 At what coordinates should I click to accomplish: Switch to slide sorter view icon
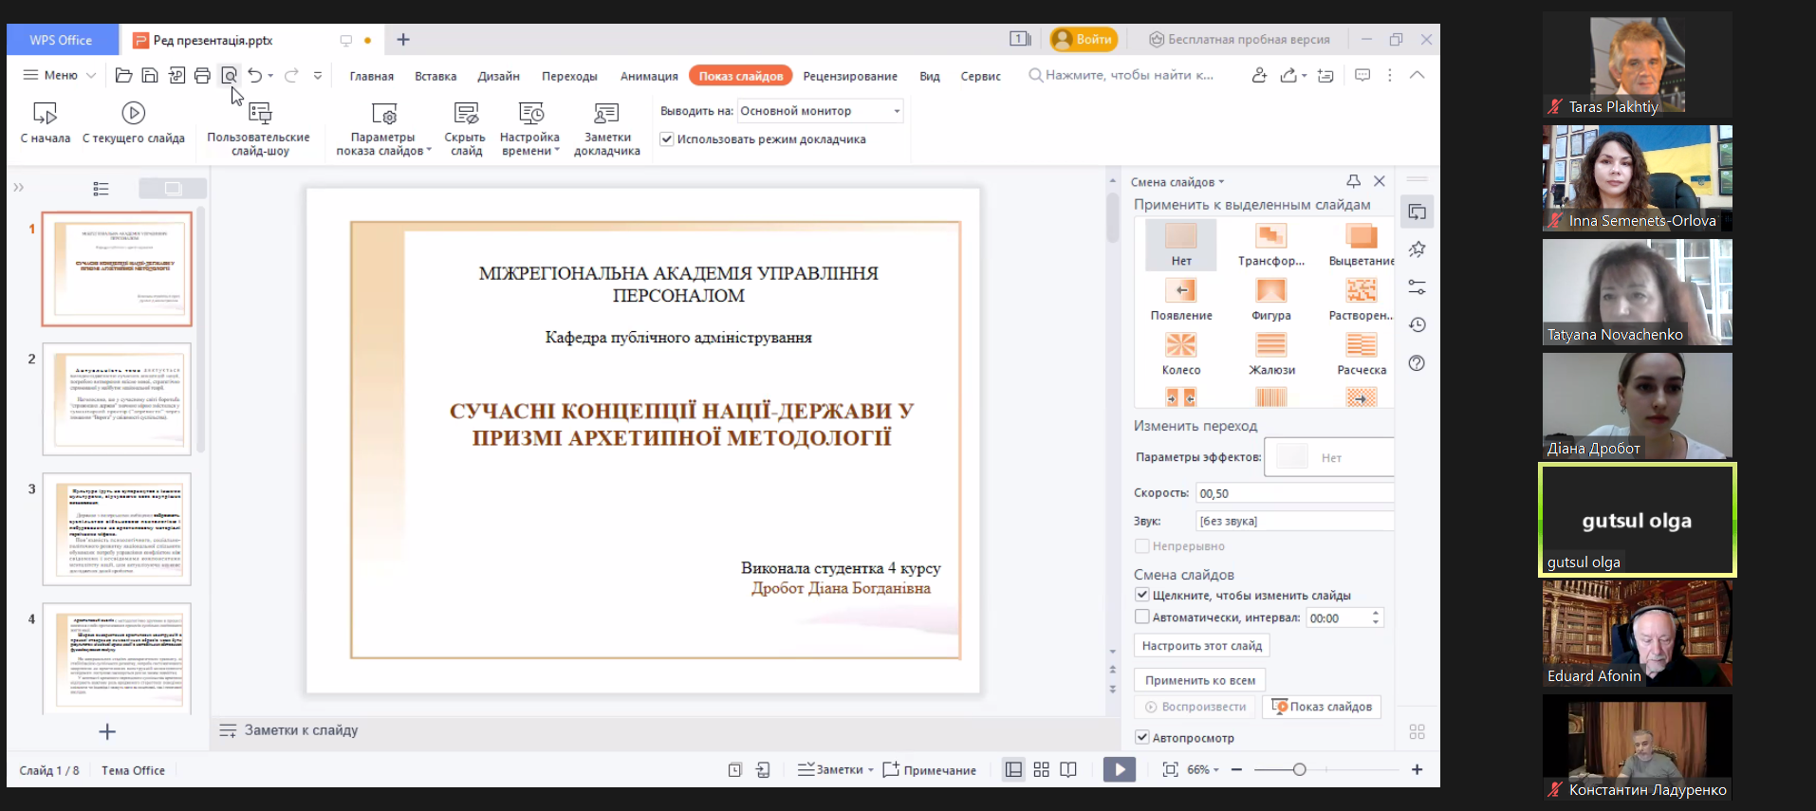point(1041,770)
